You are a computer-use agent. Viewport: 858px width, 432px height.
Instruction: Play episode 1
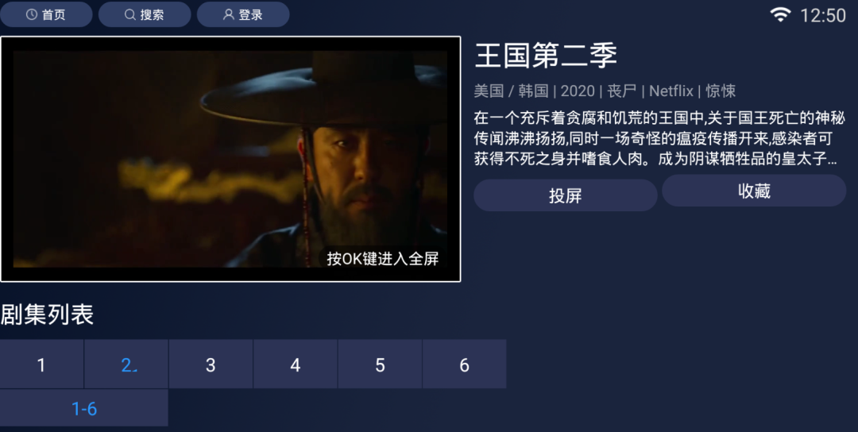41,364
